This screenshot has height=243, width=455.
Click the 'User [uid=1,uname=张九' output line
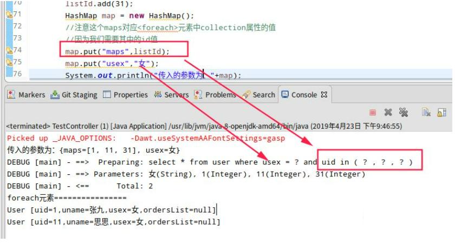(112, 209)
